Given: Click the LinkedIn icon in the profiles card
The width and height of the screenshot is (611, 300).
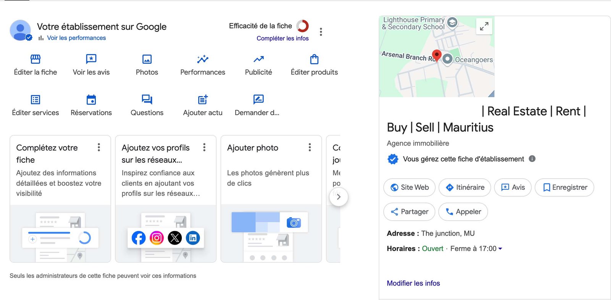Looking at the screenshot, I should click(x=193, y=238).
